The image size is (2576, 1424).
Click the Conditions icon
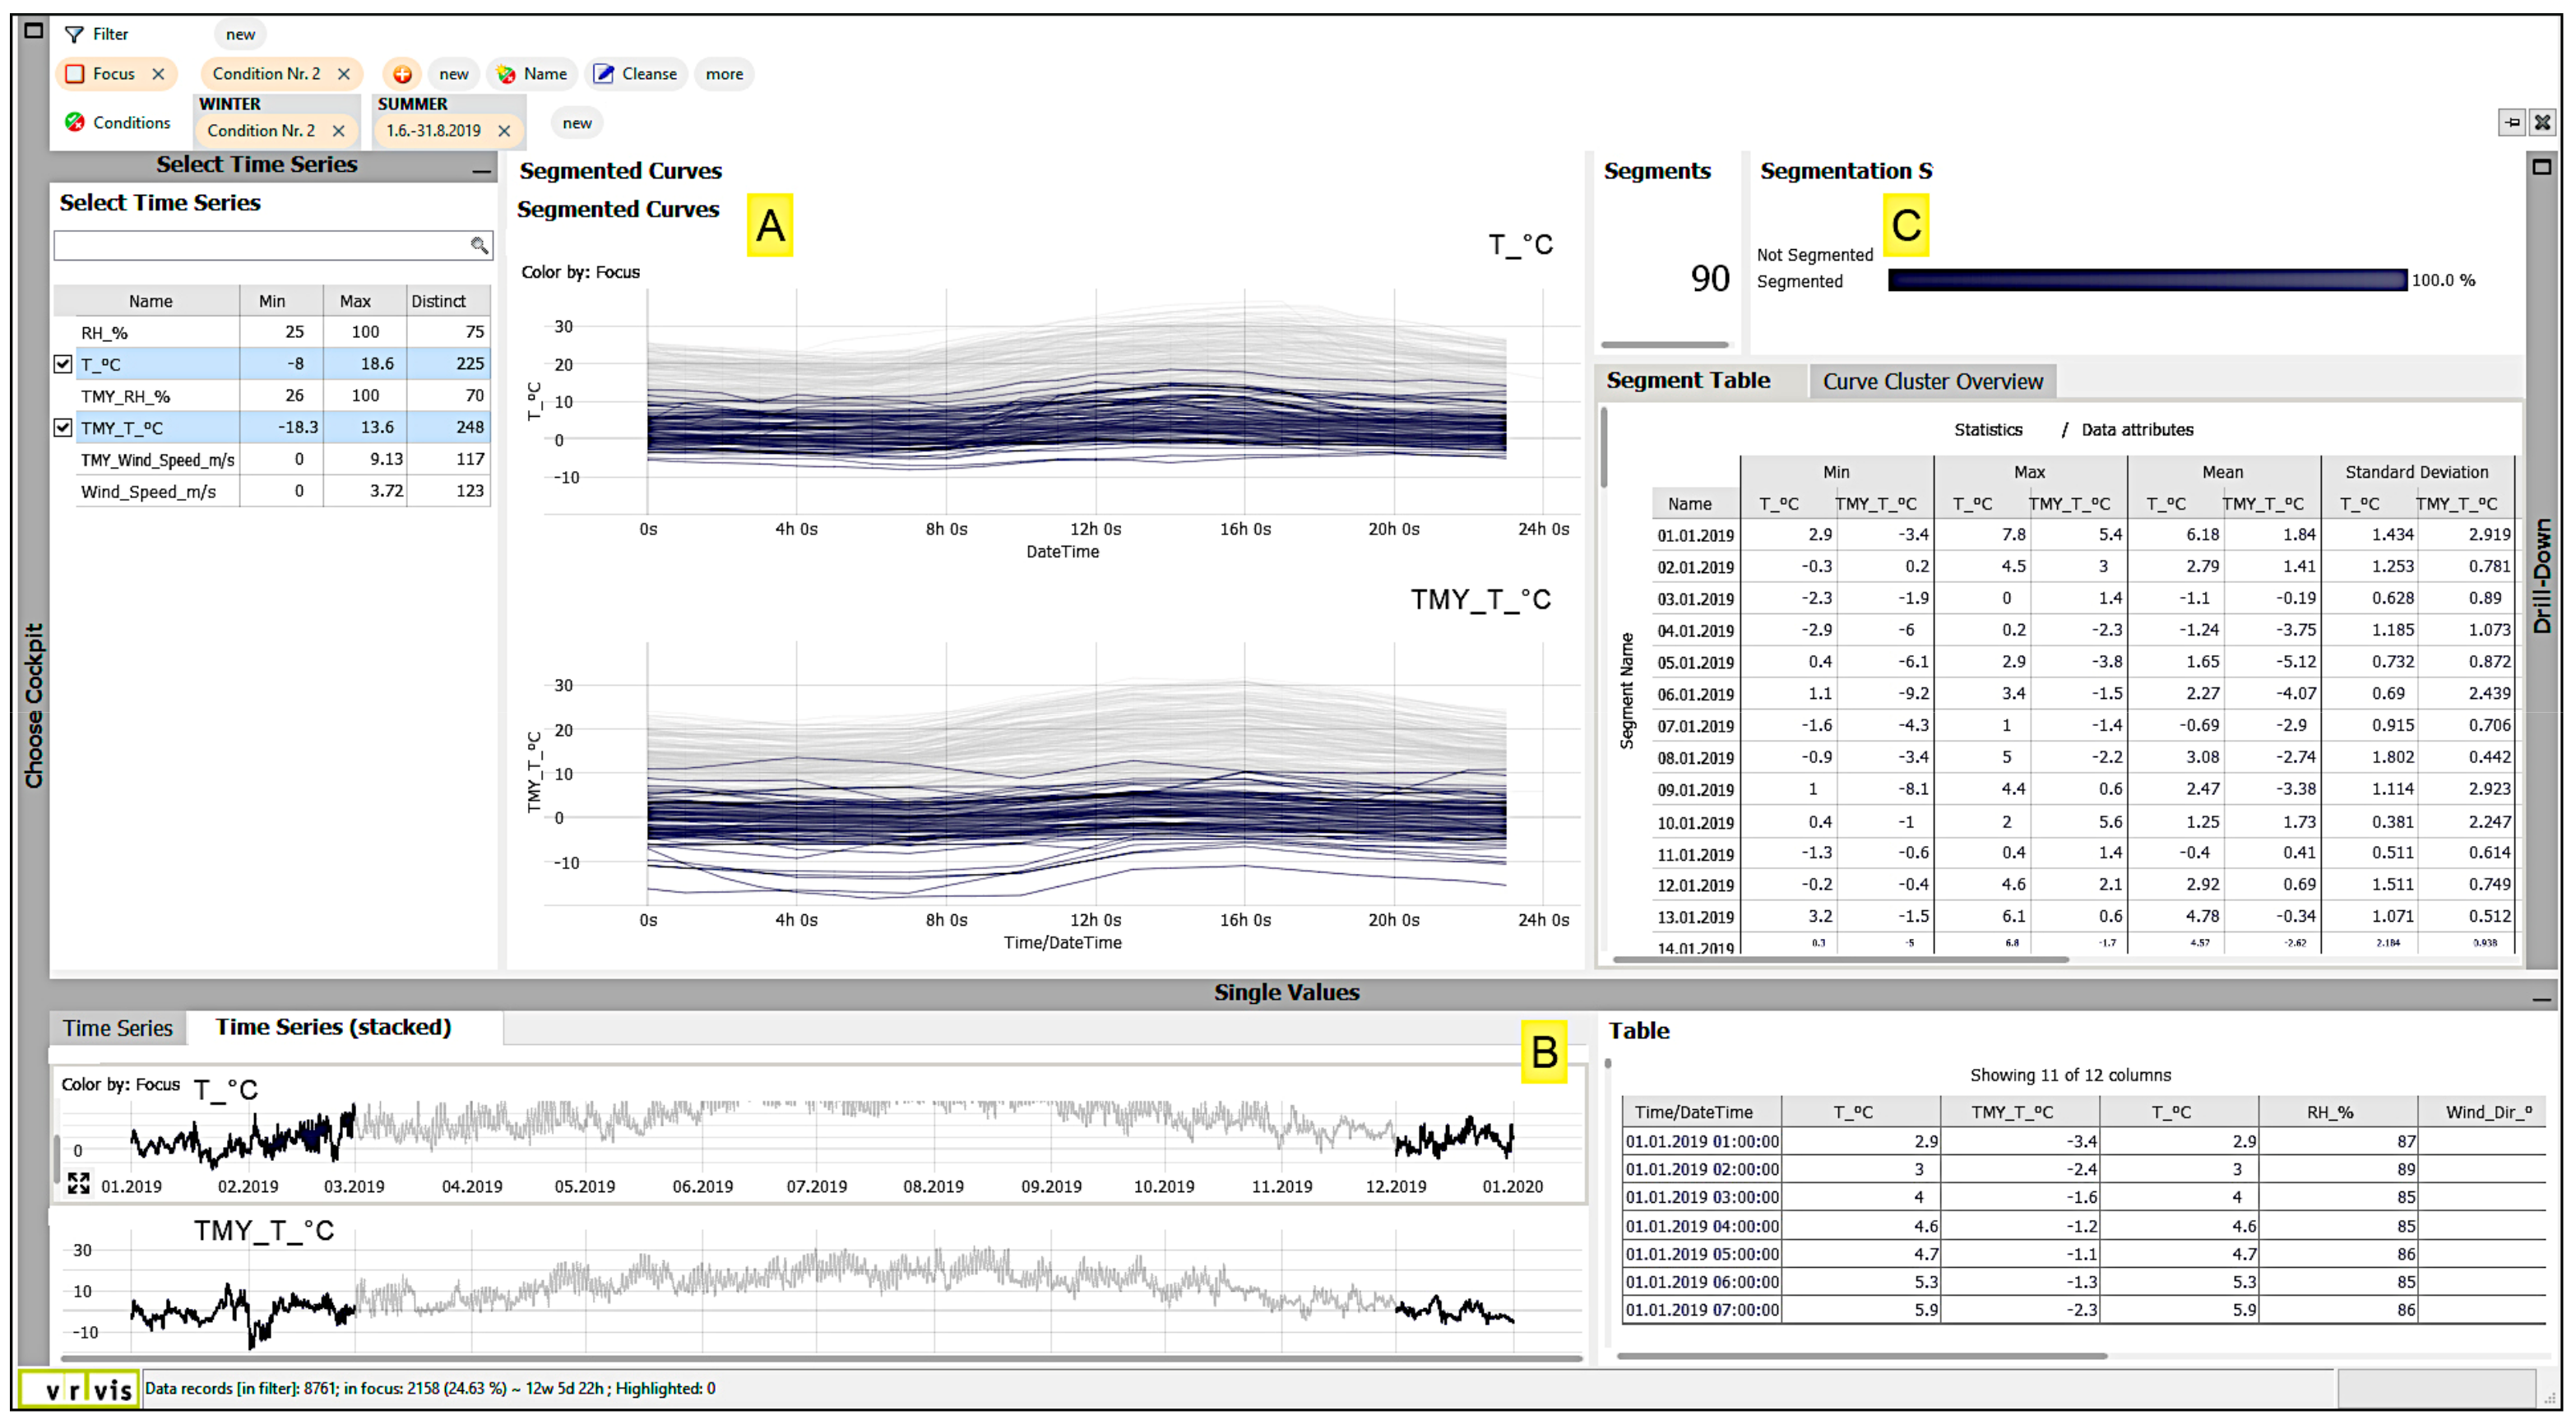(x=74, y=122)
